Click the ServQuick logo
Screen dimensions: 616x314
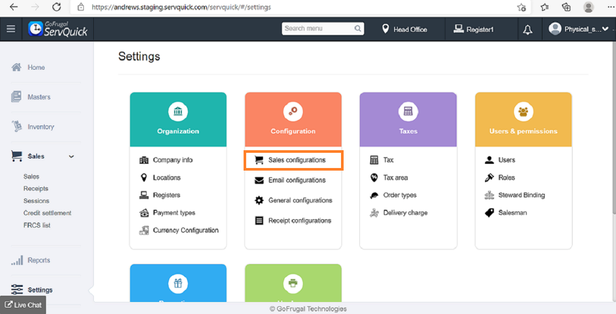[x=58, y=29]
